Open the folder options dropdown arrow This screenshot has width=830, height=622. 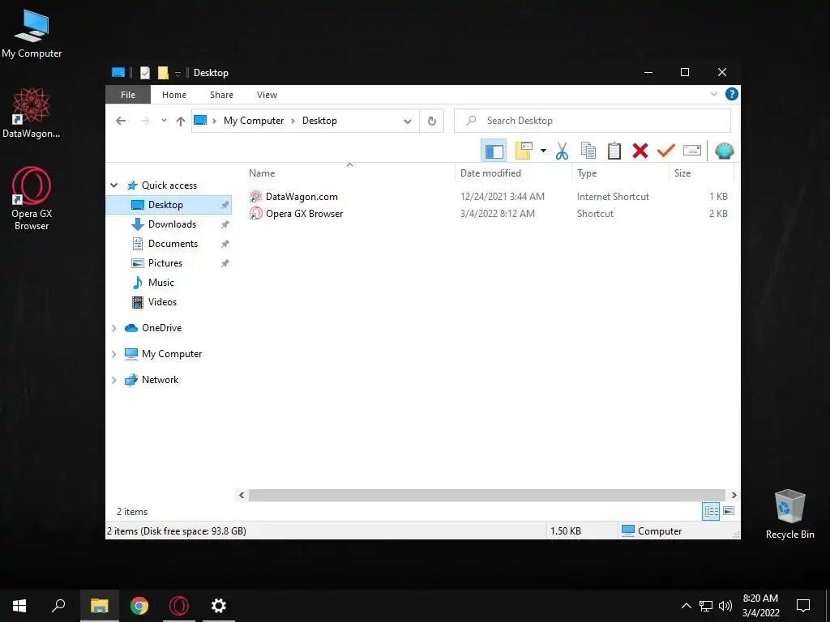point(543,151)
